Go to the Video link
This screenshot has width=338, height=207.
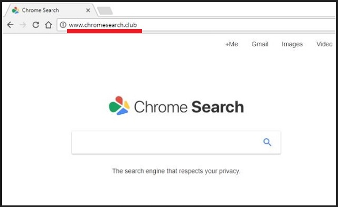tap(324, 44)
